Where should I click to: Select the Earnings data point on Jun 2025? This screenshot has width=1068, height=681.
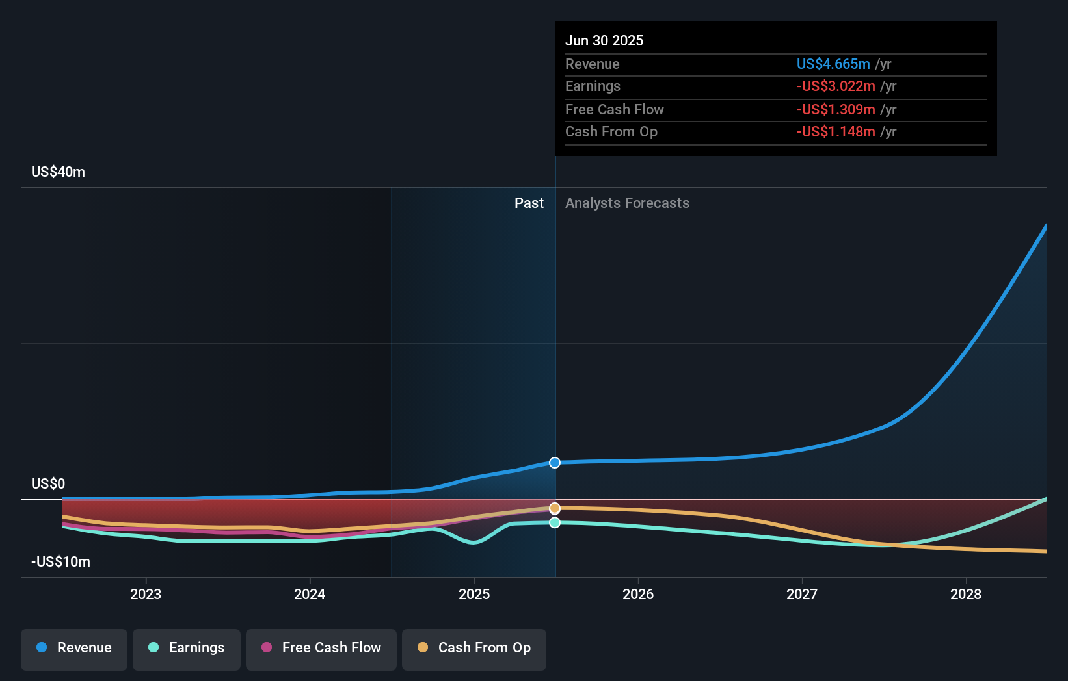(x=555, y=522)
